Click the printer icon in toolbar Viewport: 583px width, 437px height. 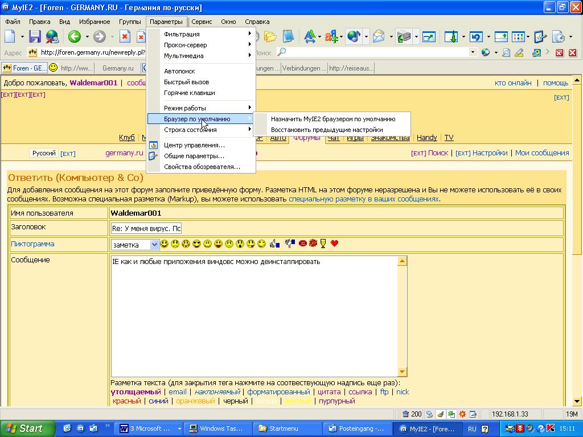(x=404, y=36)
